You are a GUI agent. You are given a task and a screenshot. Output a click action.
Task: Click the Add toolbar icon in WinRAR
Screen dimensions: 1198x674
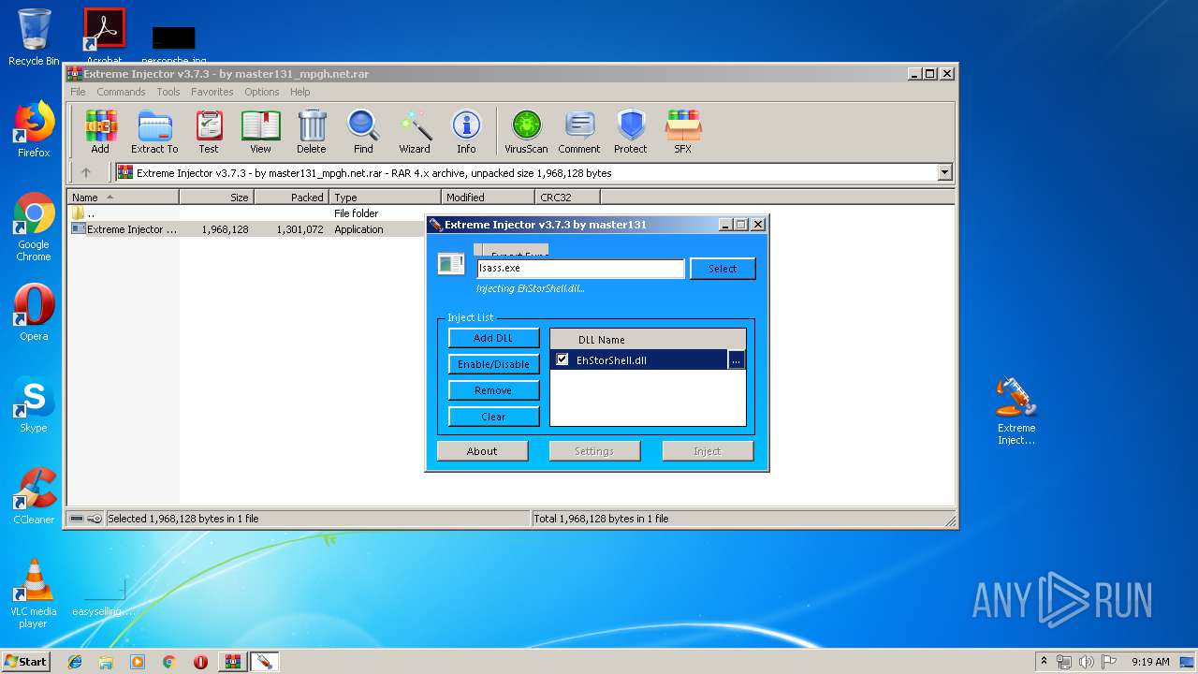click(100, 131)
